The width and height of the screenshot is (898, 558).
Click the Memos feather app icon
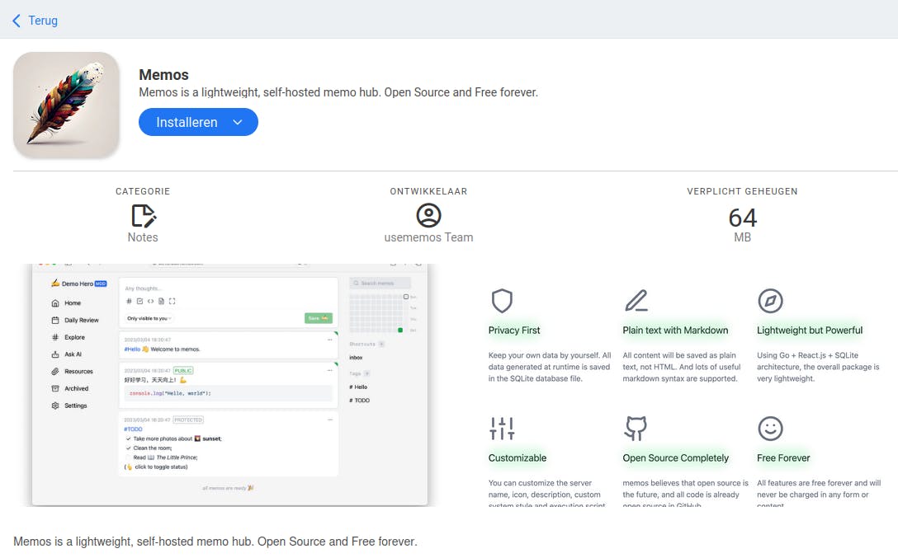point(66,104)
